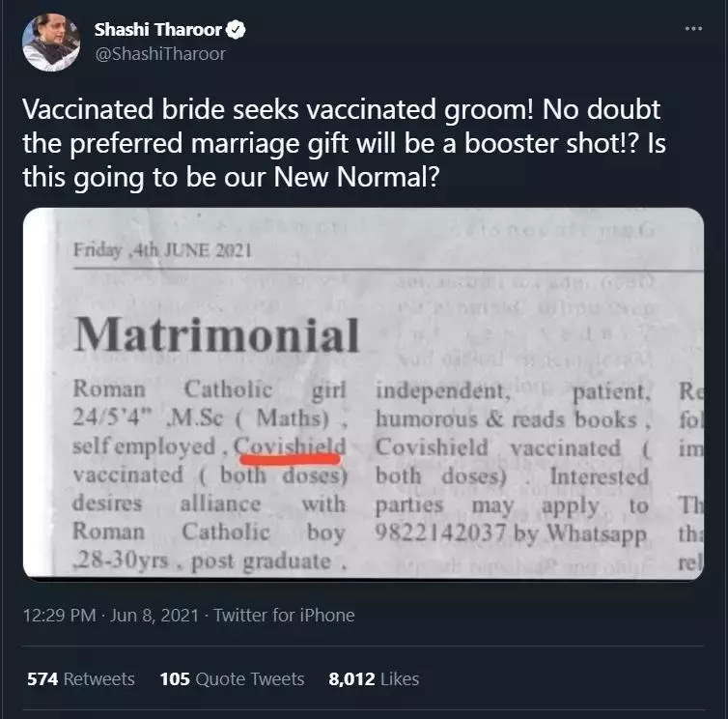Click the Matrimonial heading in the image

pyautogui.click(x=217, y=334)
